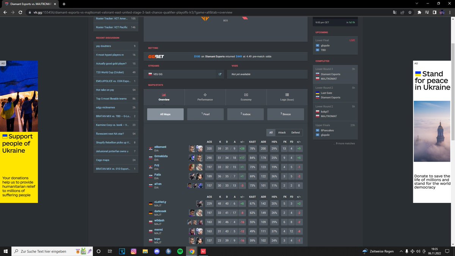
Task: Open the Chrome three-dot menu
Action: pyautogui.click(x=450, y=12)
